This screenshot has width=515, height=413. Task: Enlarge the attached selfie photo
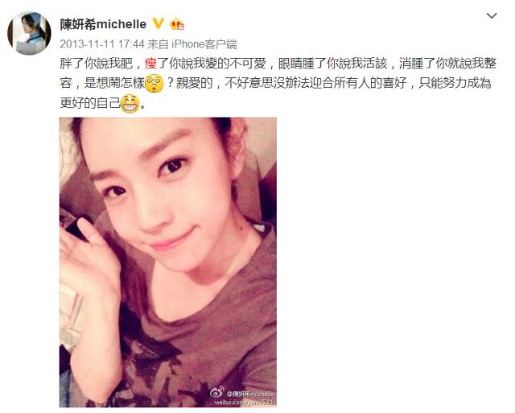(168, 262)
